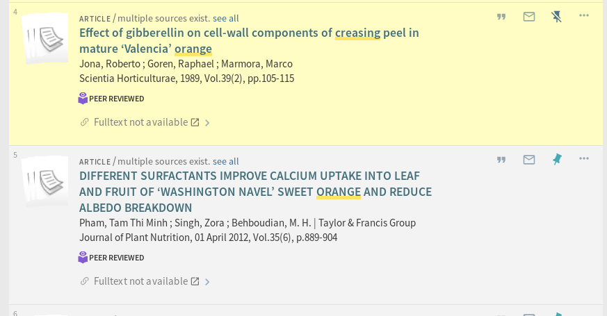This screenshot has width=607, height=316.
Task: Click 'see all' sources for result 4
Action: click(x=225, y=18)
